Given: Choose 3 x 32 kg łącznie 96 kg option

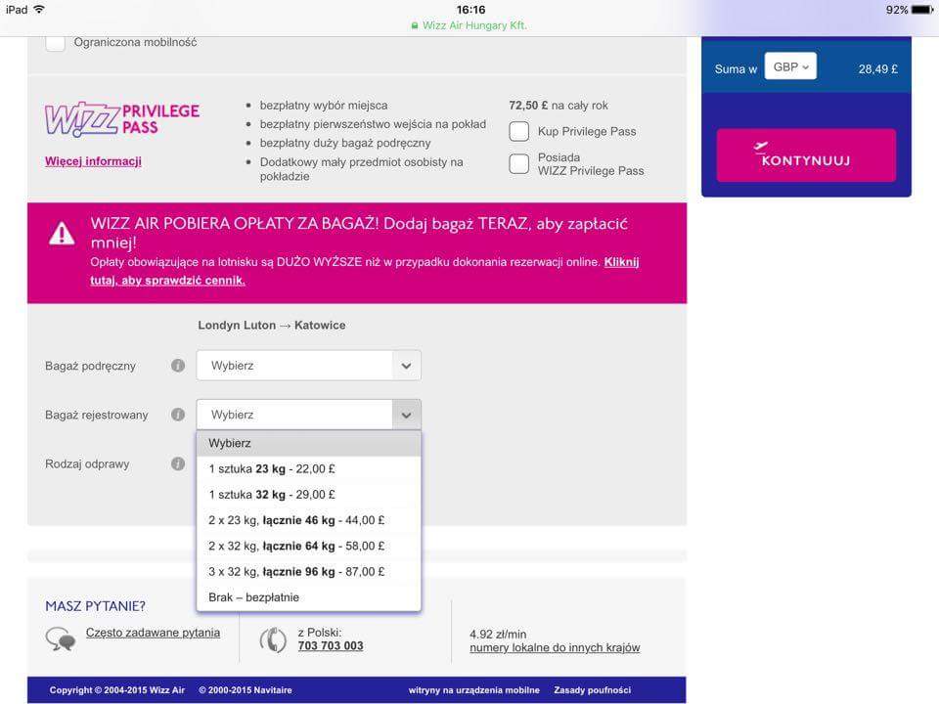Looking at the screenshot, I should [308, 572].
